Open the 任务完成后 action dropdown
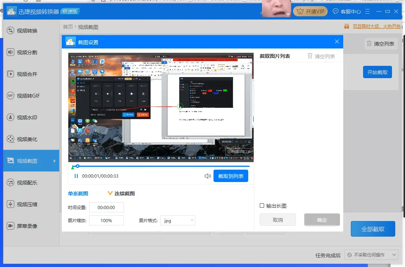The image size is (405, 267). [371, 255]
